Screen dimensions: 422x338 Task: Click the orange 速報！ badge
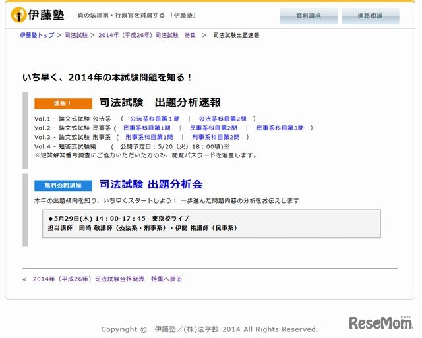pyautogui.click(x=63, y=103)
